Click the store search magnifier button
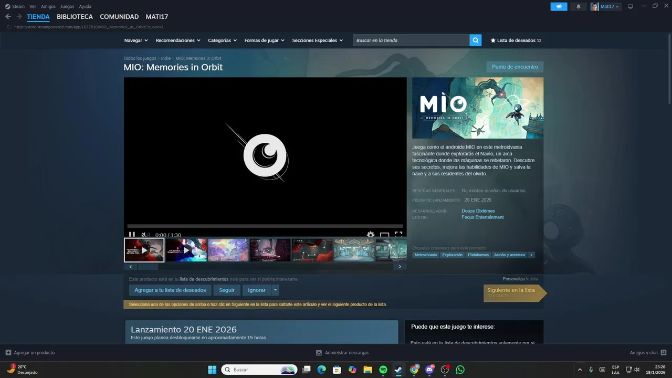The height and width of the screenshot is (378, 672). tap(475, 40)
